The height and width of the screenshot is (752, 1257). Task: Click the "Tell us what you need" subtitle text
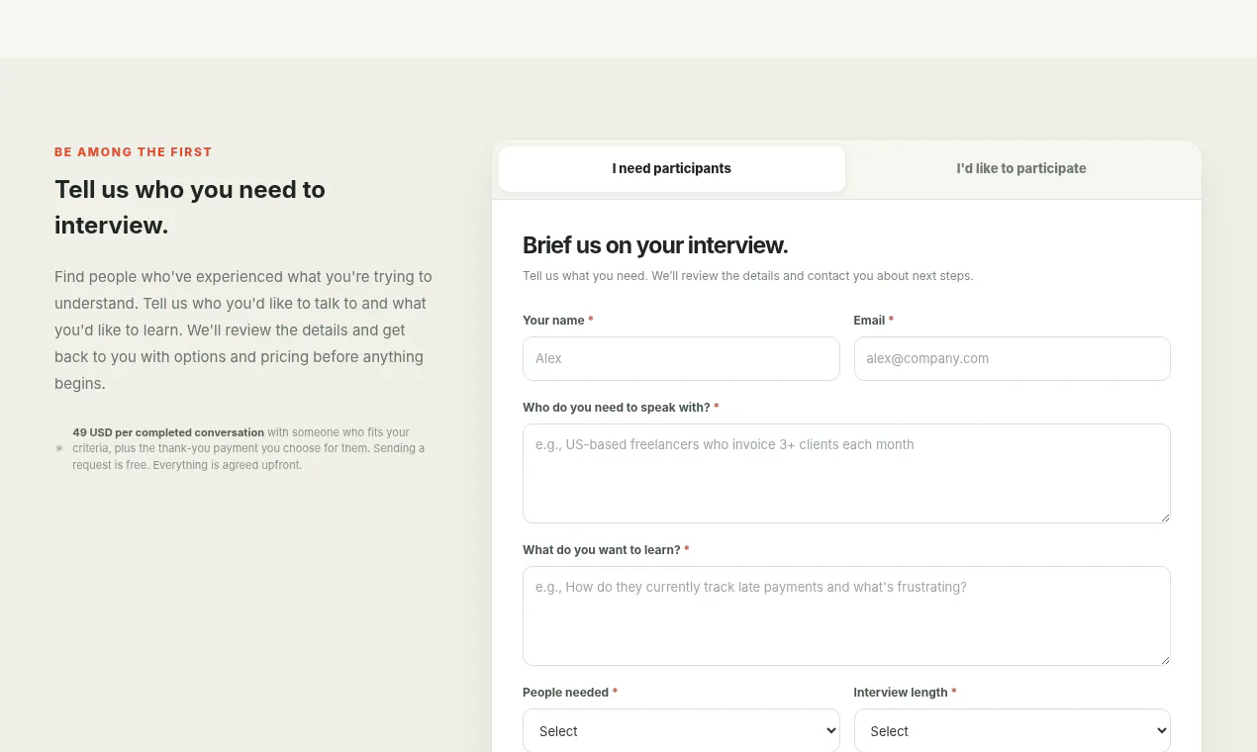click(x=748, y=276)
